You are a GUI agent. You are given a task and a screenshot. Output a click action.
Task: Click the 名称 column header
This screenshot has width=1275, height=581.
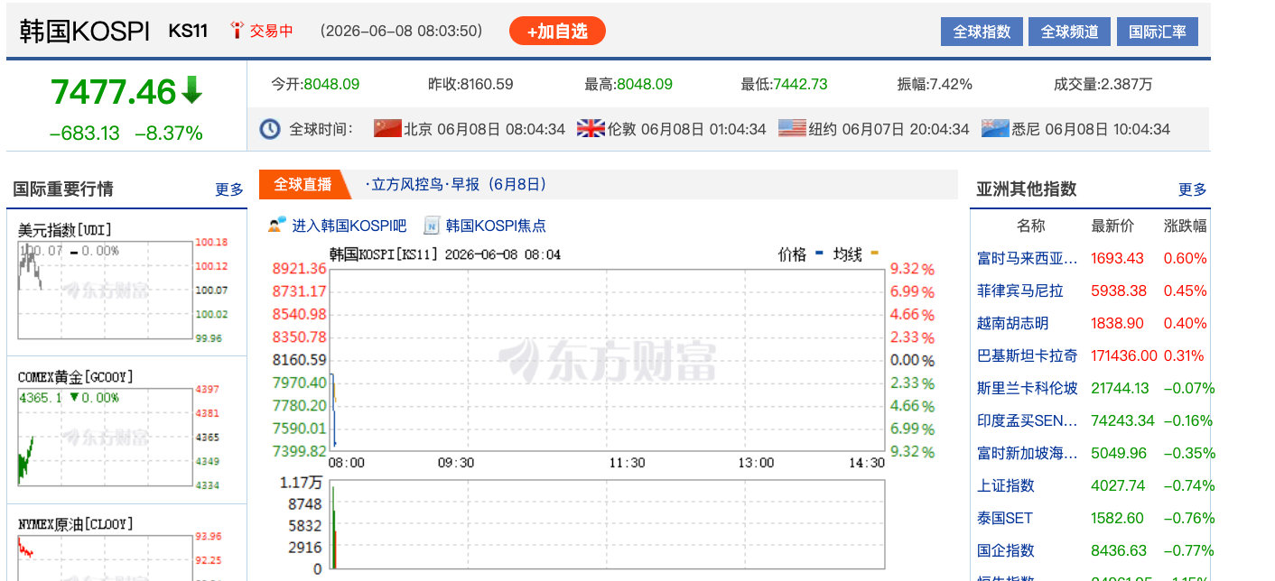1030,226
